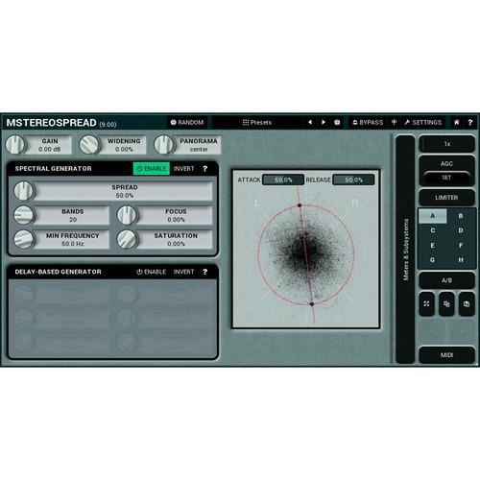Image resolution: width=480 pixels, height=480 pixels.
Task: Click the A/B compare button
Action: [446, 280]
